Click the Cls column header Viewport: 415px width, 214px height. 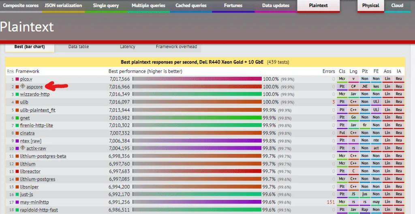[342, 71]
